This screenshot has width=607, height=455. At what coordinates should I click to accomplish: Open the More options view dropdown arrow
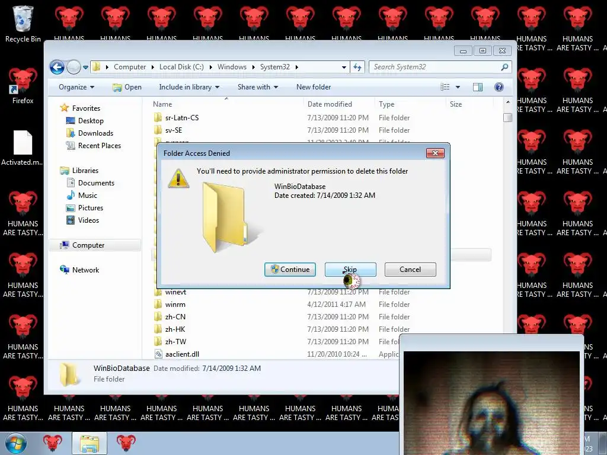(x=458, y=87)
